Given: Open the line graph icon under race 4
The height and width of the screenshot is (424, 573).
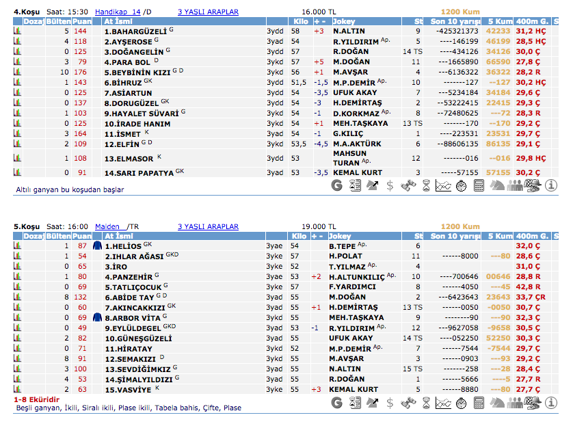Looking at the screenshot, I should click(x=444, y=185).
